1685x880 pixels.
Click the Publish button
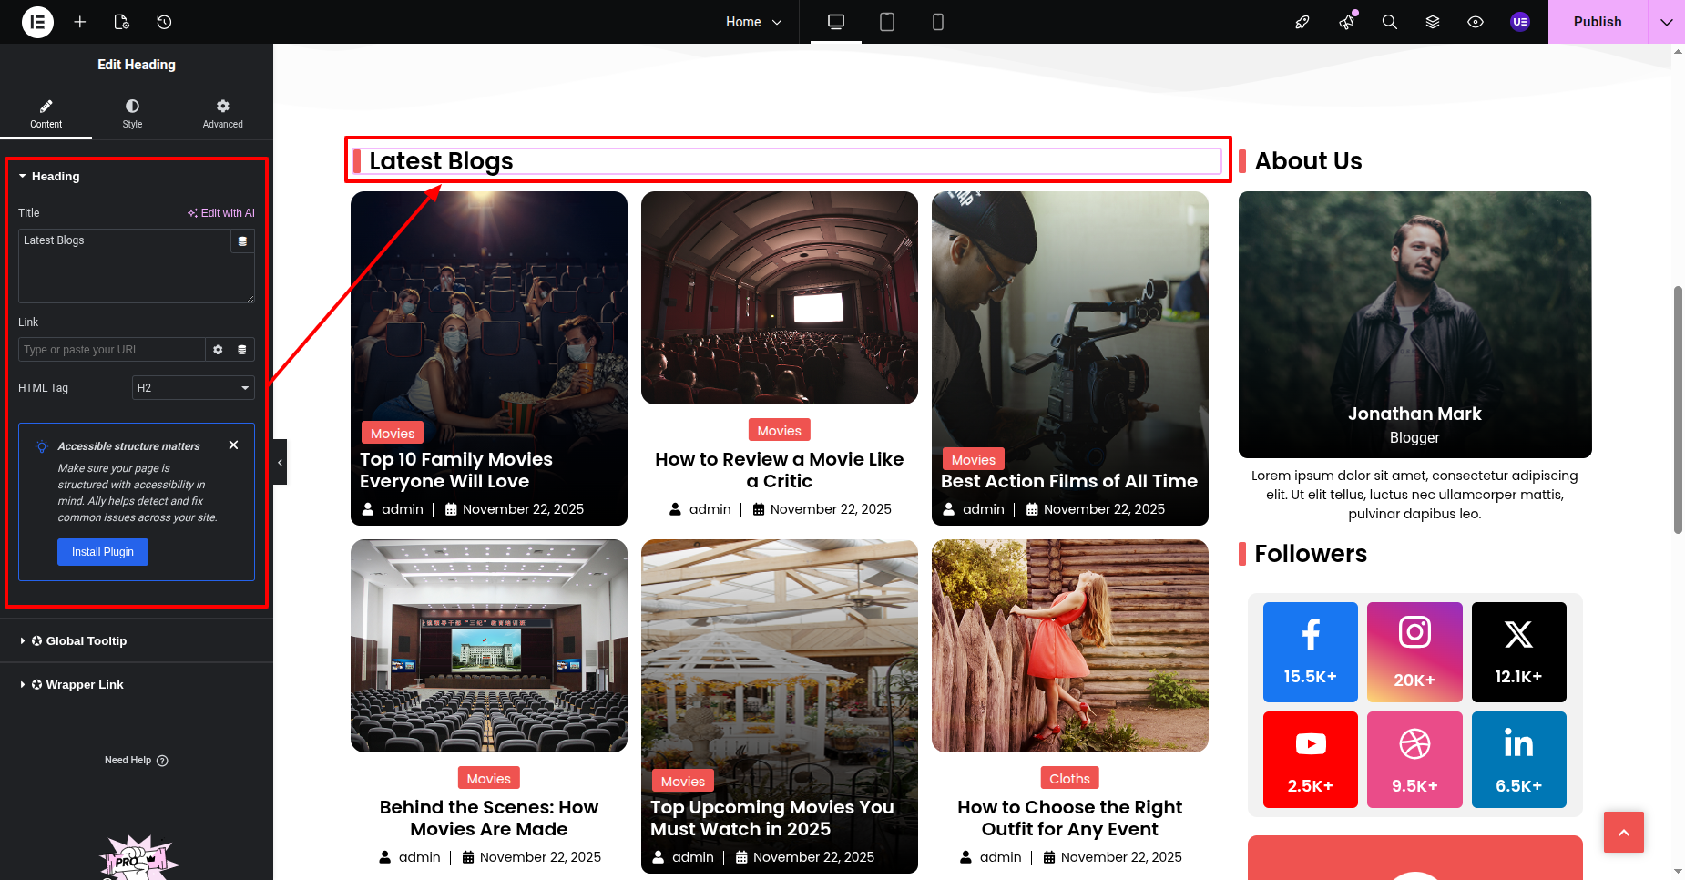tap(1597, 22)
